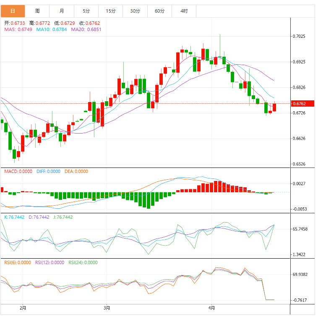Screen dimensions: 318x317
Task: Click the 0.6925 price axis label
Action: coord(299,62)
